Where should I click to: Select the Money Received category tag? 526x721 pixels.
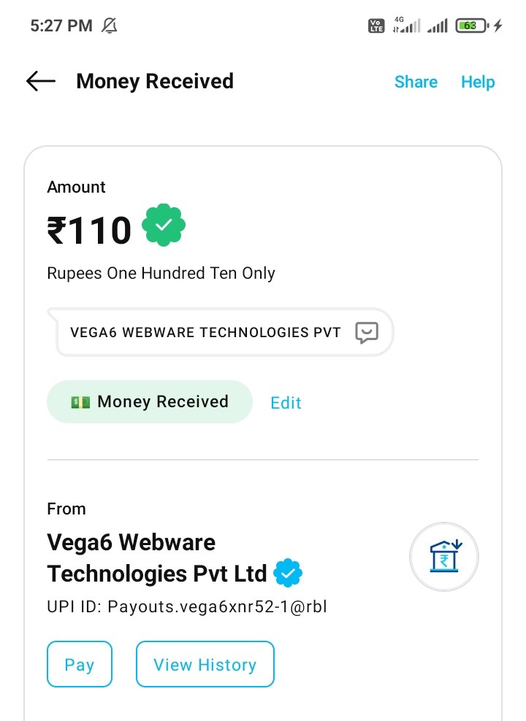pos(150,402)
